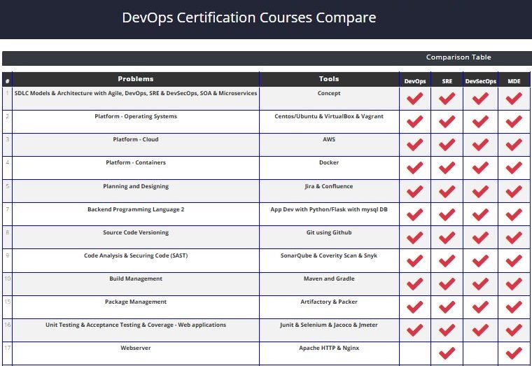The image size is (532, 366).
Task: Click SRE checkmark in the Docker row
Action: (x=447, y=168)
